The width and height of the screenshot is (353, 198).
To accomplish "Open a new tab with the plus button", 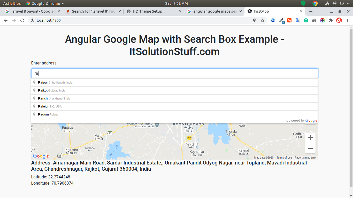I will 311,11.
